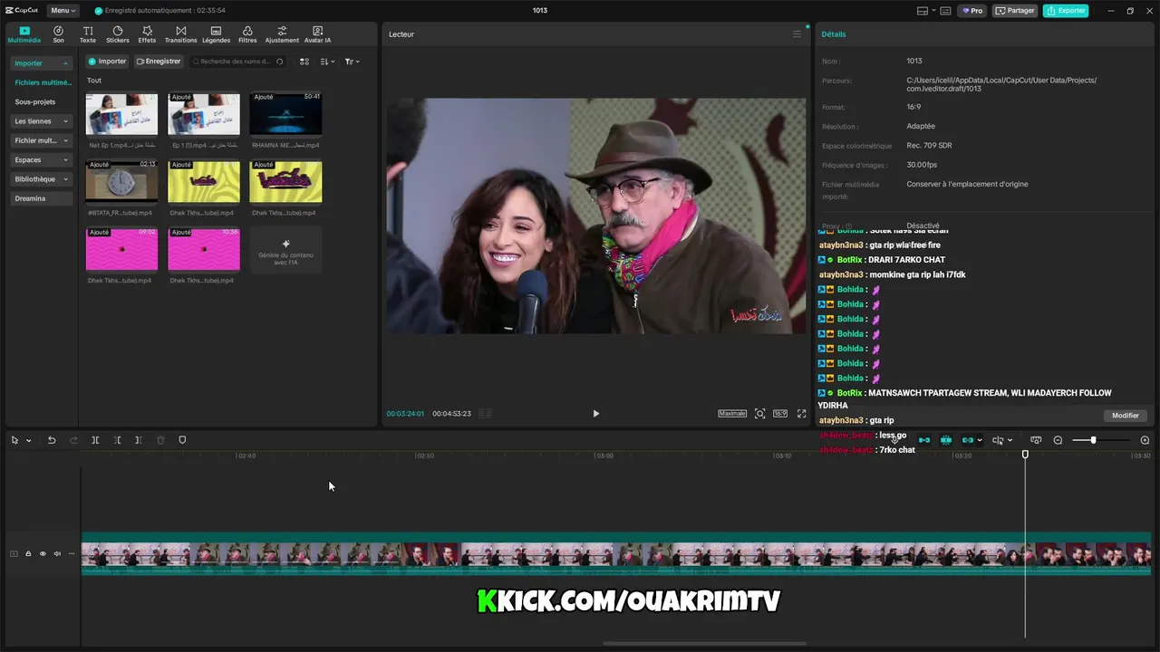The height and width of the screenshot is (652, 1160).
Task: Open the track more options dots
Action: pos(72,553)
